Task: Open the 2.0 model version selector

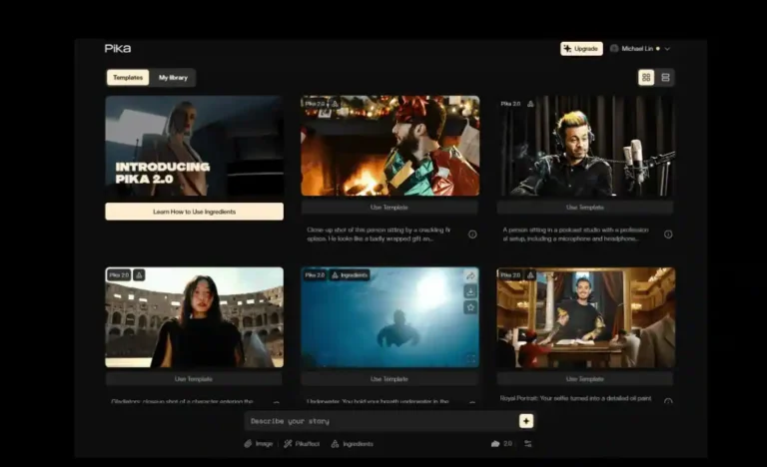Action: (x=501, y=443)
